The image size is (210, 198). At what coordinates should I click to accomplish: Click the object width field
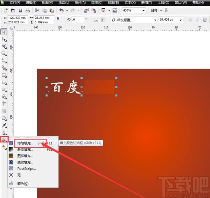44,18
